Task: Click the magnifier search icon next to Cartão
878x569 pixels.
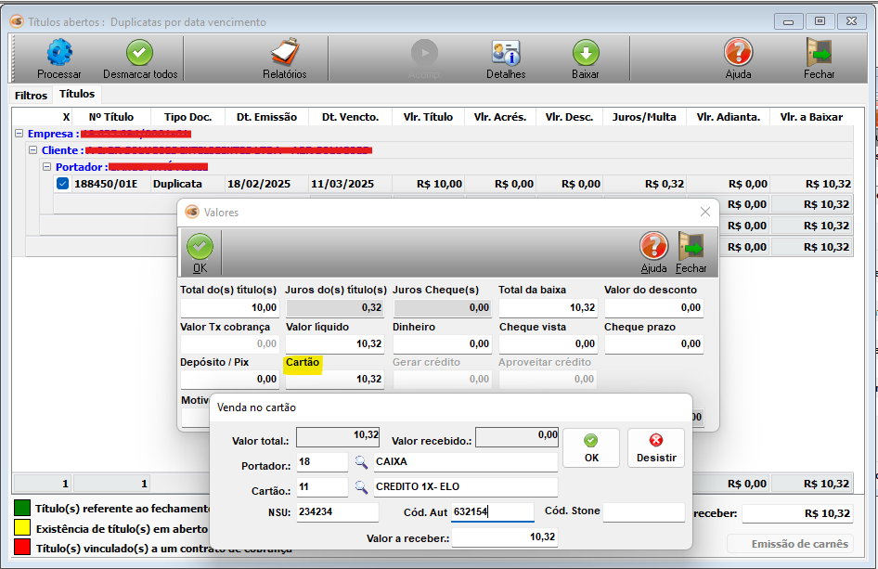Action: tap(361, 486)
